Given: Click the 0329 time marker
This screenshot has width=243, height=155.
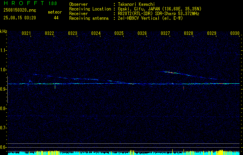Looking at the screenshot, I should click(x=212, y=33).
